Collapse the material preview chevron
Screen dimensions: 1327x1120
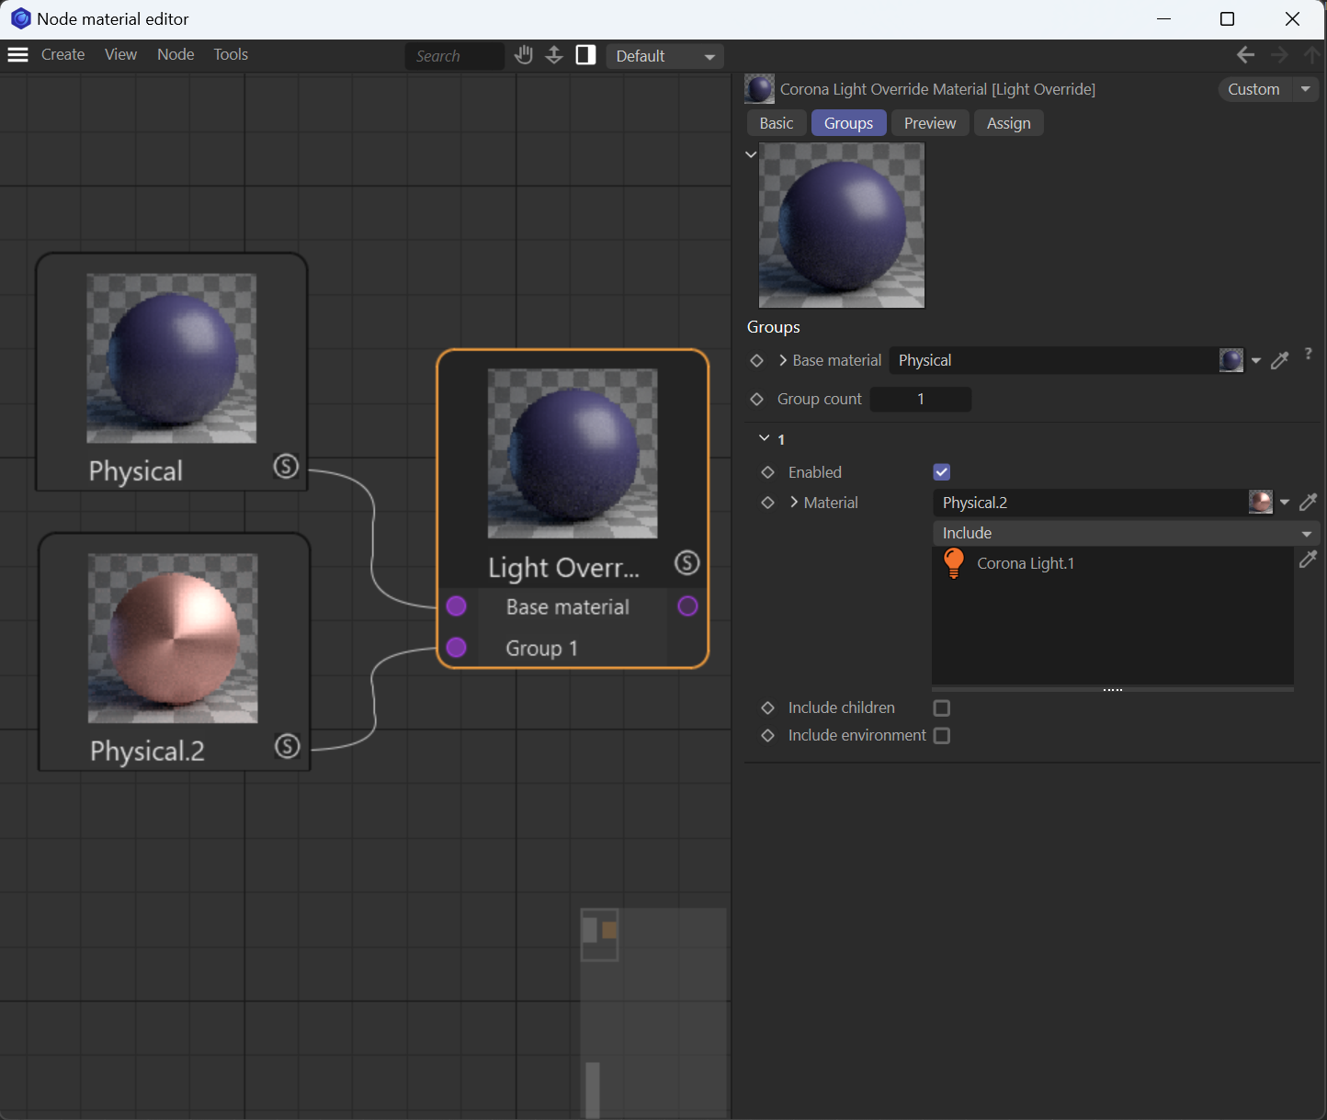pyautogui.click(x=751, y=154)
